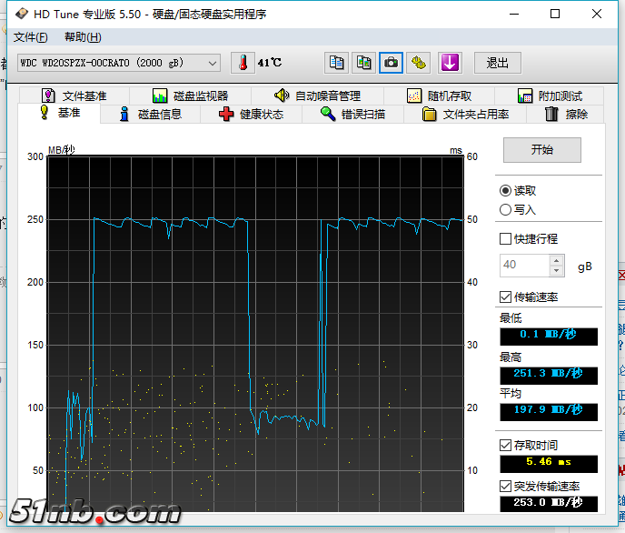Open the 健康状态 tab with red cross
Viewport: 625px width, 533px height.
[251, 114]
